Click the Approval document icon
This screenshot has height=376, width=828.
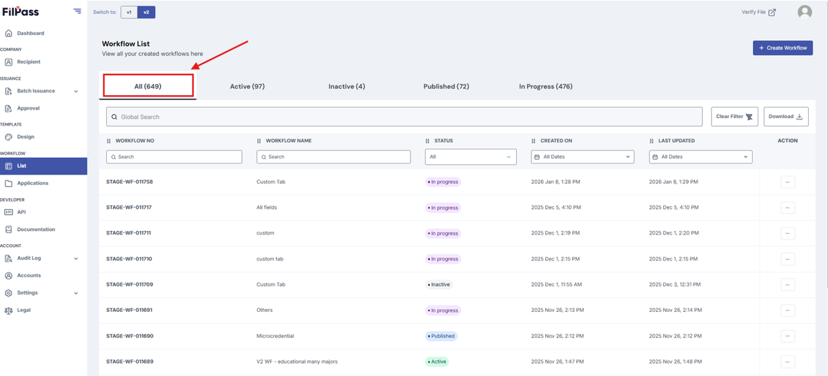(8, 108)
